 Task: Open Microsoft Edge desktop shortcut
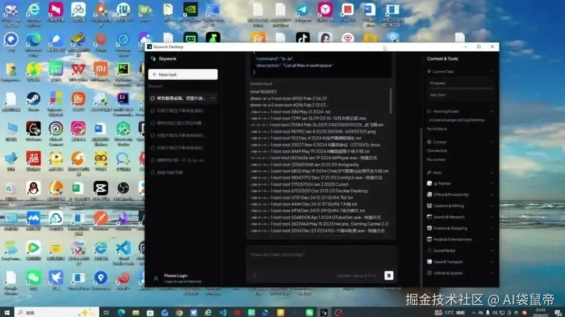[x=33, y=45]
